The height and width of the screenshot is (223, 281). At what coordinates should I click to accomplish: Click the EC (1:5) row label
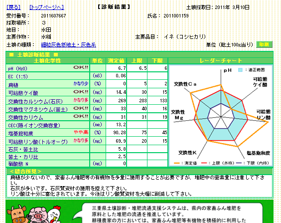(18, 77)
